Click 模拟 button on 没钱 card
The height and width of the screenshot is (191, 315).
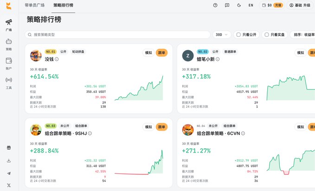(148, 53)
